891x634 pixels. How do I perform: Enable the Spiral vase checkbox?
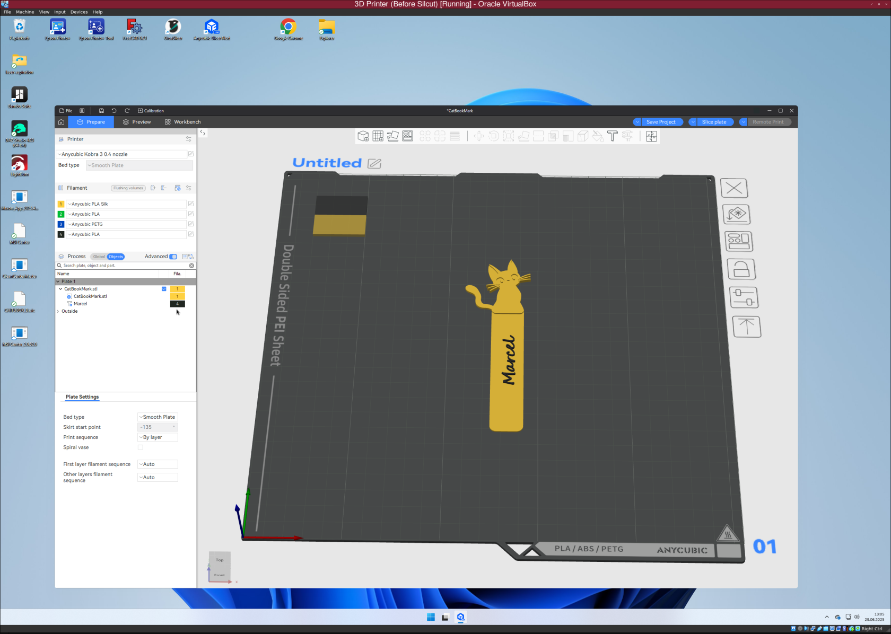tap(140, 447)
